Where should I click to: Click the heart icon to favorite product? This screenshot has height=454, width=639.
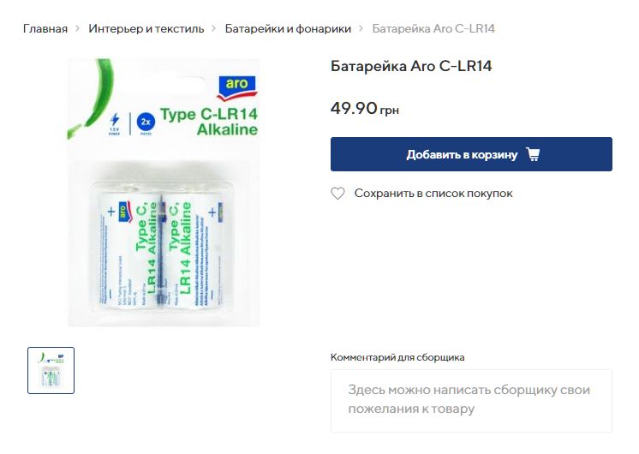337,194
